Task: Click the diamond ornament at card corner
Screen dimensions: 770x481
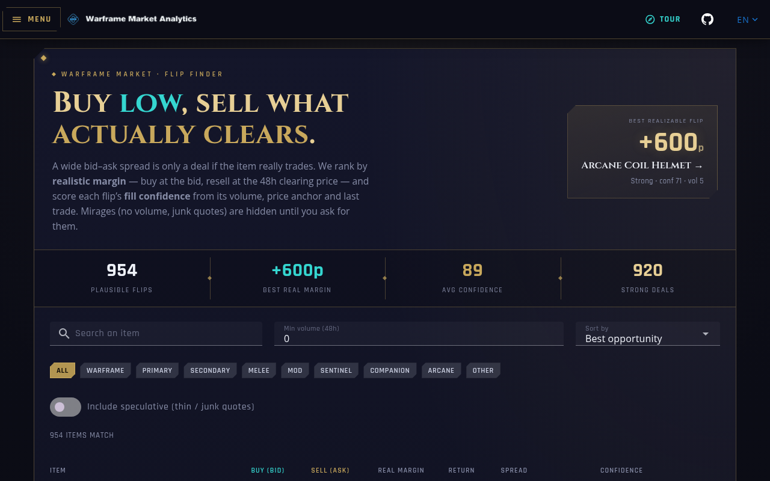Action: coord(43,58)
